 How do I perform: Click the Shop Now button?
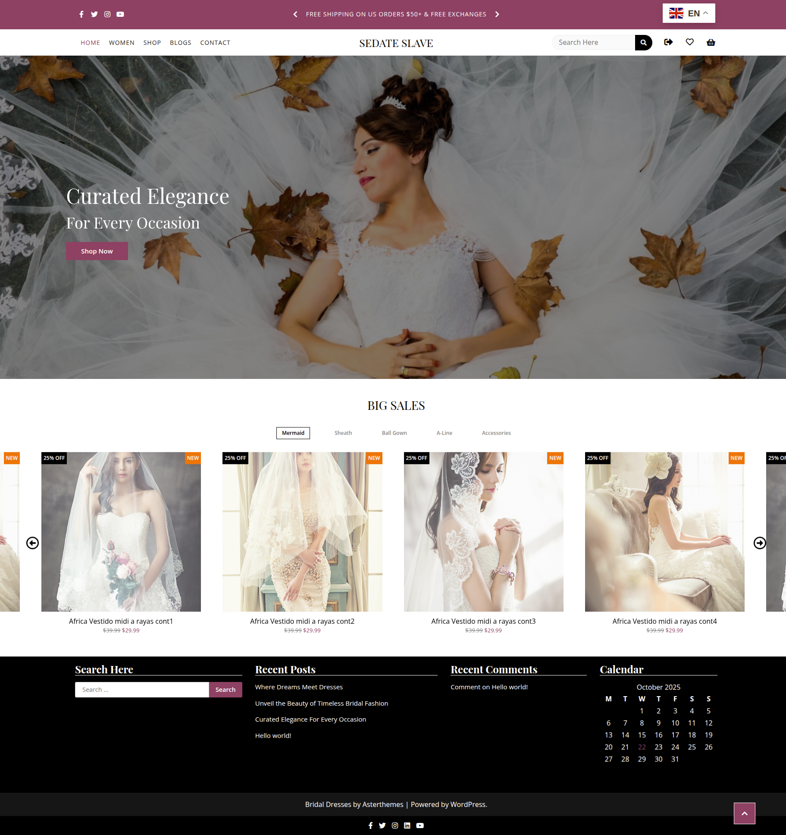tap(97, 251)
